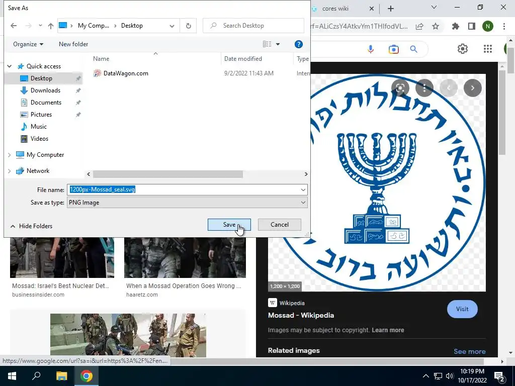Viewport: 515px width, 386px height.
Task: See more related images
Action: pyautogui.click(x=469, y=351)
